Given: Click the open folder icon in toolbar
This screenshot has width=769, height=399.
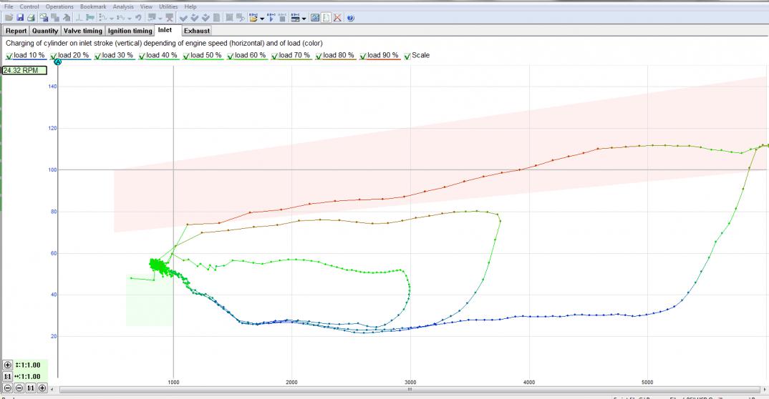Looking at the screenshot, I should [9, 17].
